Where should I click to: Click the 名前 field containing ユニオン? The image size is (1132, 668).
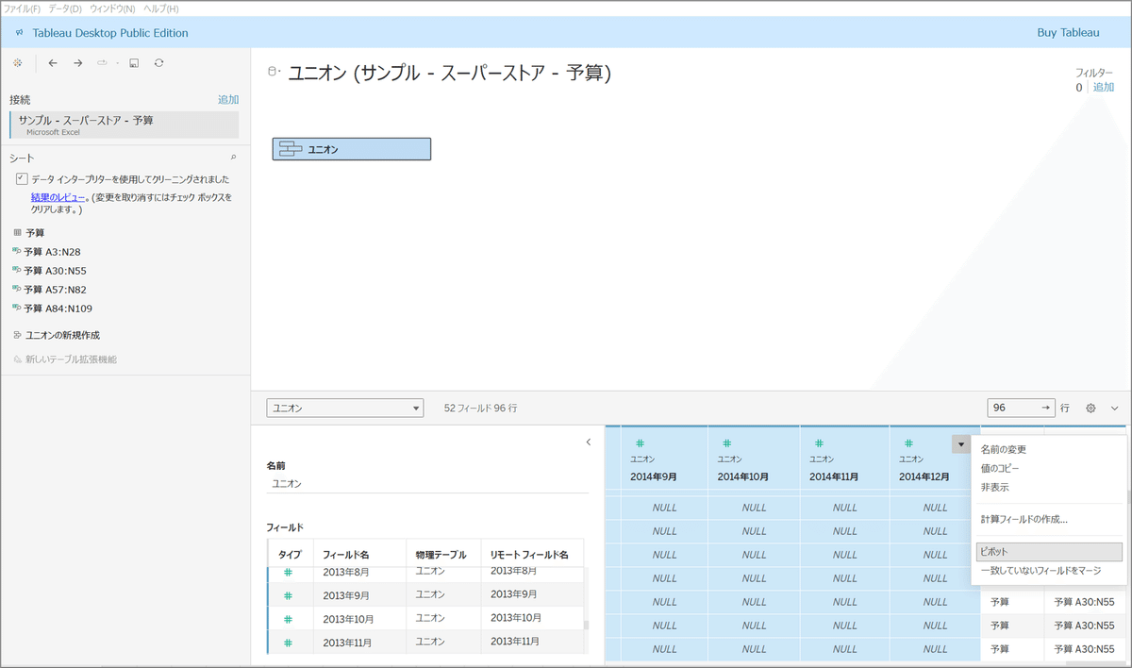click(427, 483)
